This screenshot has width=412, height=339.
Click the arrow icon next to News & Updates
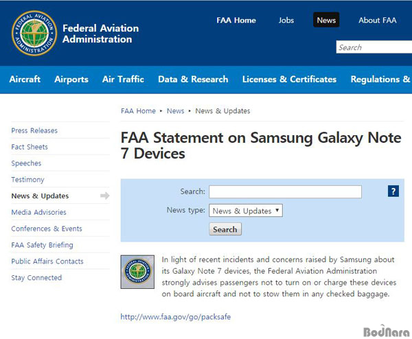(x=105, y=196)
